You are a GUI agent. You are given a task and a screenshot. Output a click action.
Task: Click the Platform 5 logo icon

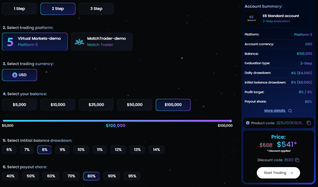coord(10,42)
